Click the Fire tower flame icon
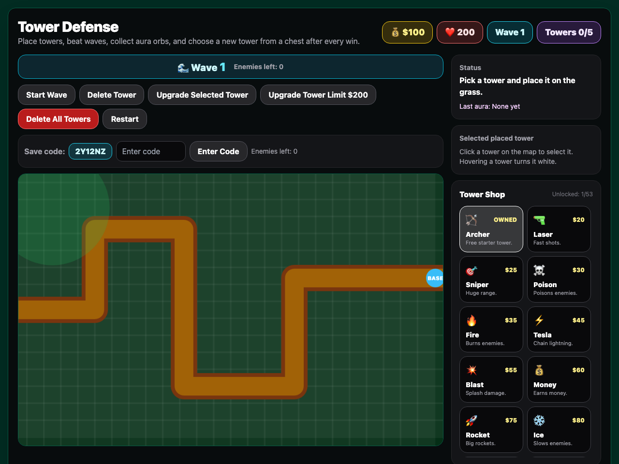619x464 pixels. [472, 320]
